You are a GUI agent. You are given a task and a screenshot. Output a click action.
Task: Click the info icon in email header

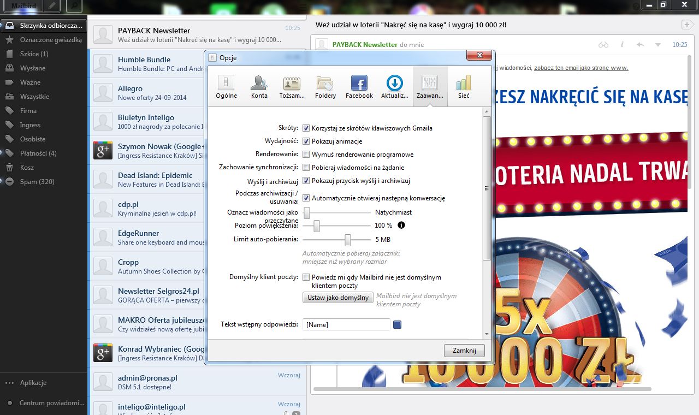pyautogui.click(x=622, y=45)
